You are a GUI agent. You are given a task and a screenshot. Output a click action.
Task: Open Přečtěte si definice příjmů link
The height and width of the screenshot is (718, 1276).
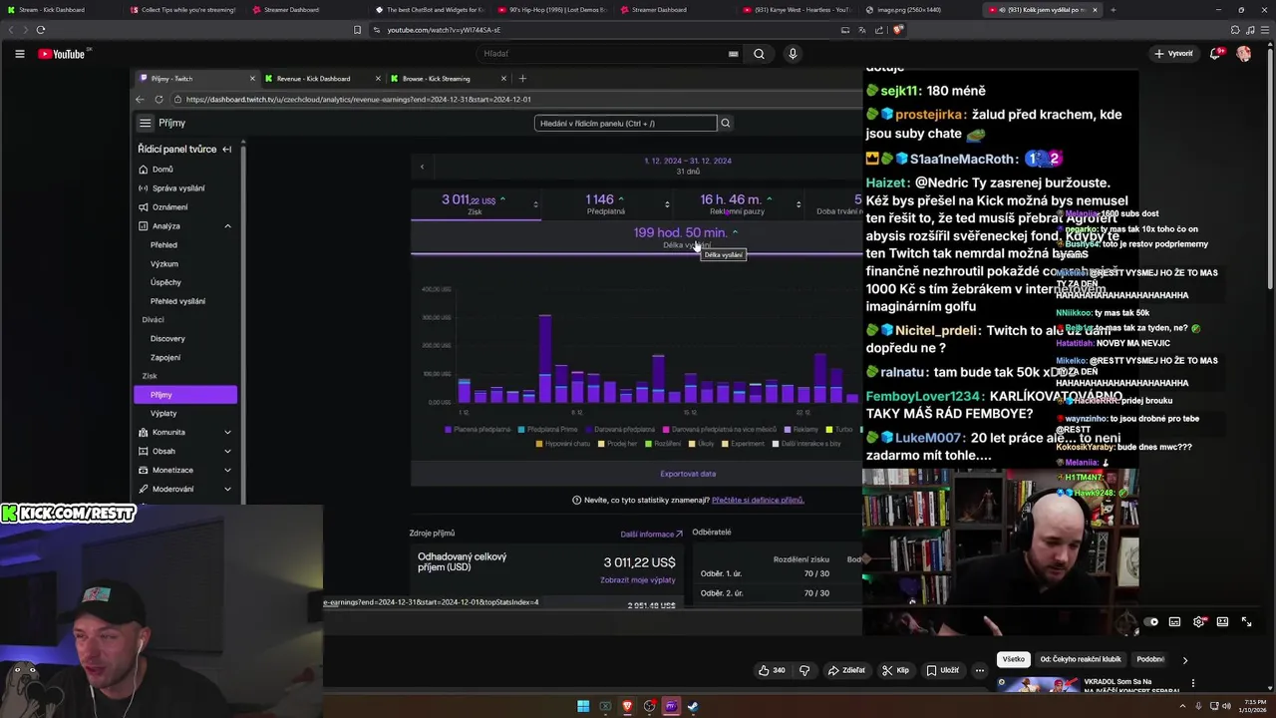[758, 500]
